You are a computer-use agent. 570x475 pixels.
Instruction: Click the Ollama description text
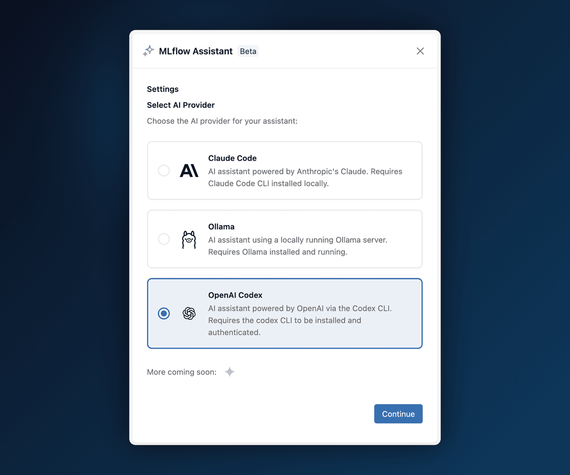point(298,246)
